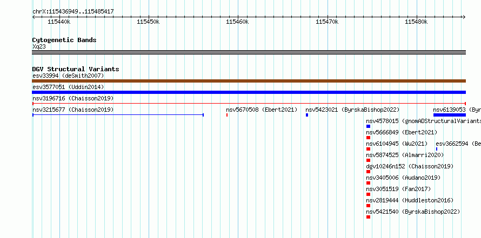The width and height of the screenshot is (481, 238).
Task: Click the 115480k ruler tick label
Action: [x=417, y=22]
